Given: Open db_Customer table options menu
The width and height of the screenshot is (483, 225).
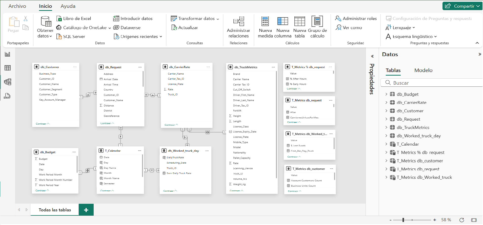Looking at the screenshot, I should click(x=75, y=67).
